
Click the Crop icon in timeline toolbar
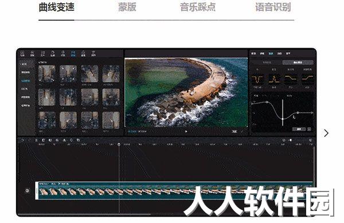point(78,140)
